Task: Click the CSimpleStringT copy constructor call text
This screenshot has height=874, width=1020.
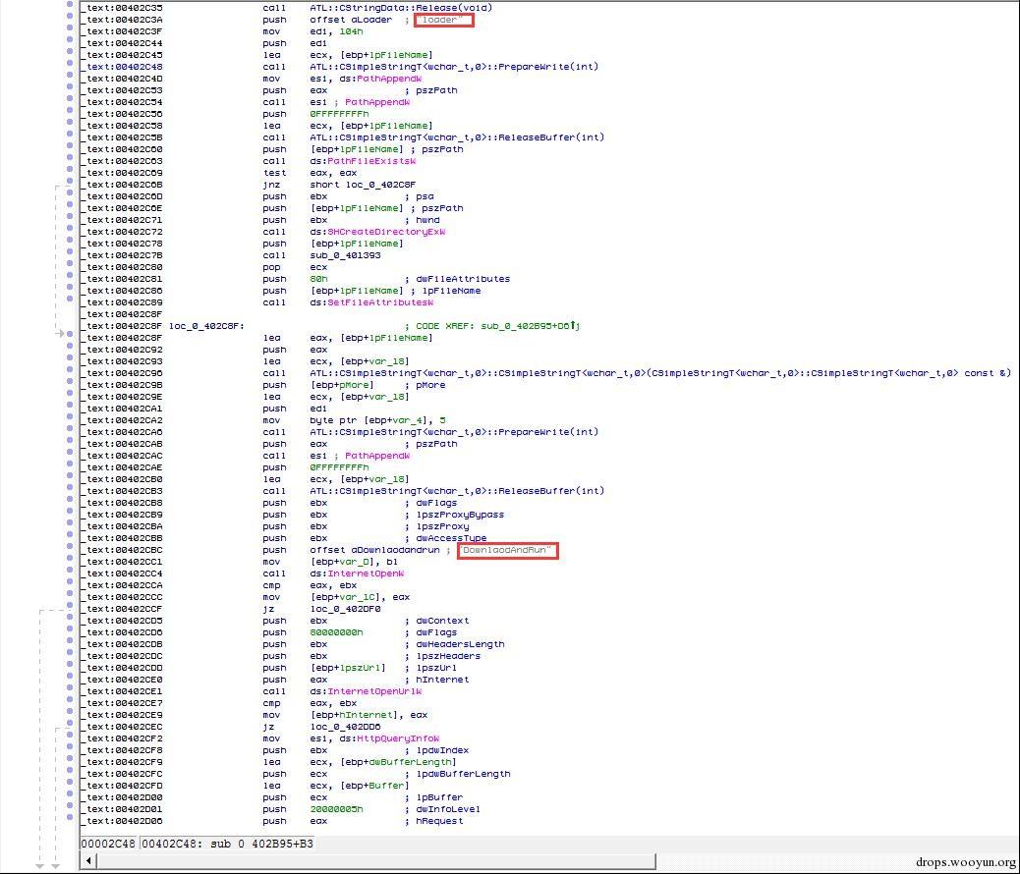Action: click(660, 373)
